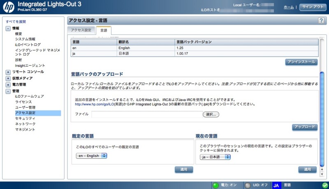
Task: Collapse the 情報 tree section
Action: (x=8, y=28)
